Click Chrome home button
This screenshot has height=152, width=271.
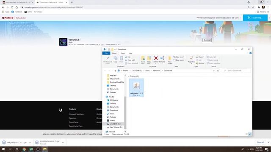click(17, 8)
